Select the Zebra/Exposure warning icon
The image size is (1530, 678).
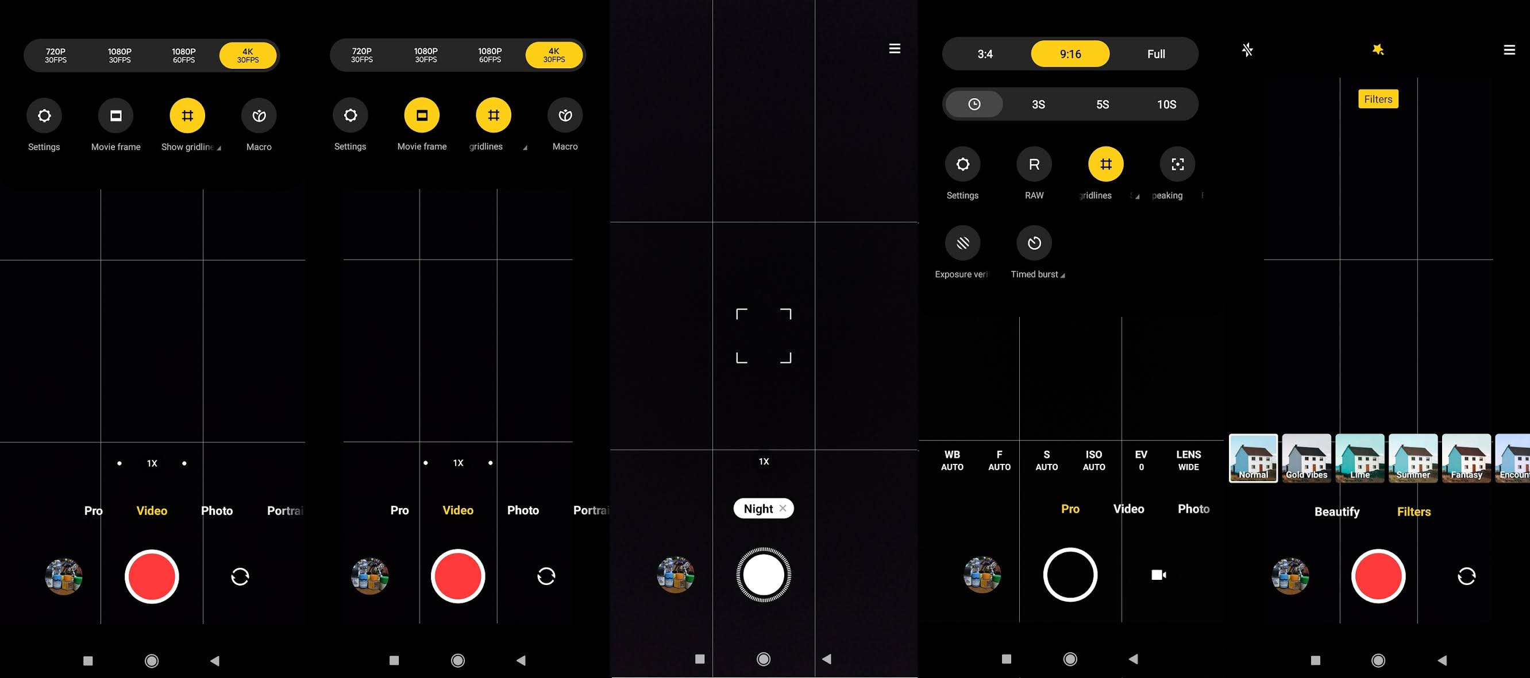tap(962, 242)
